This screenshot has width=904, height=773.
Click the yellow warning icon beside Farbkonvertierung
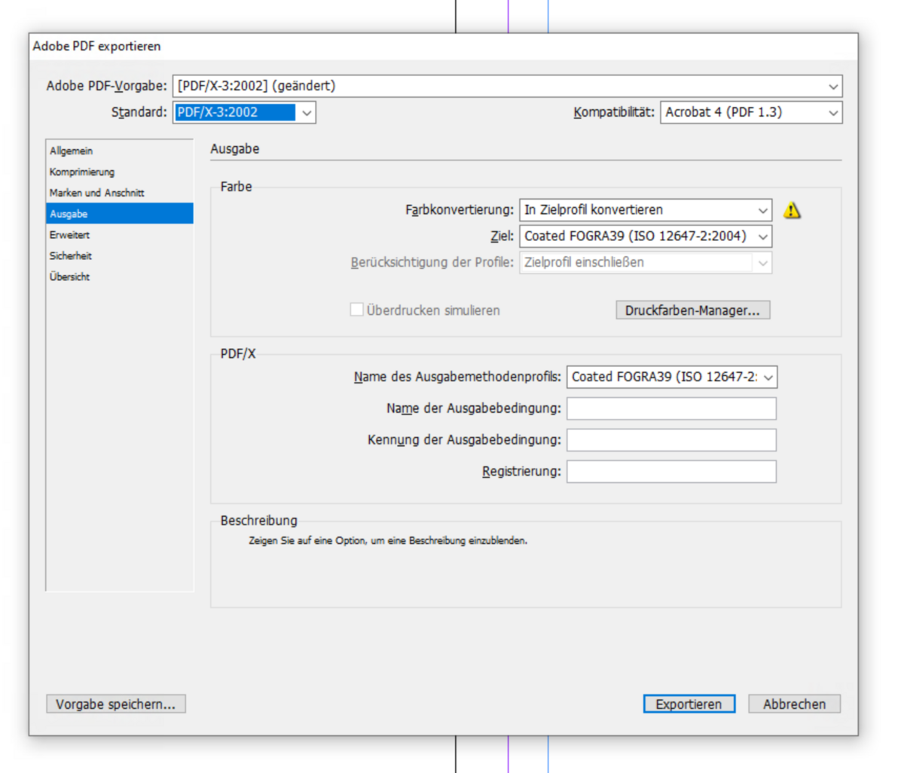(x=791, y=210)
